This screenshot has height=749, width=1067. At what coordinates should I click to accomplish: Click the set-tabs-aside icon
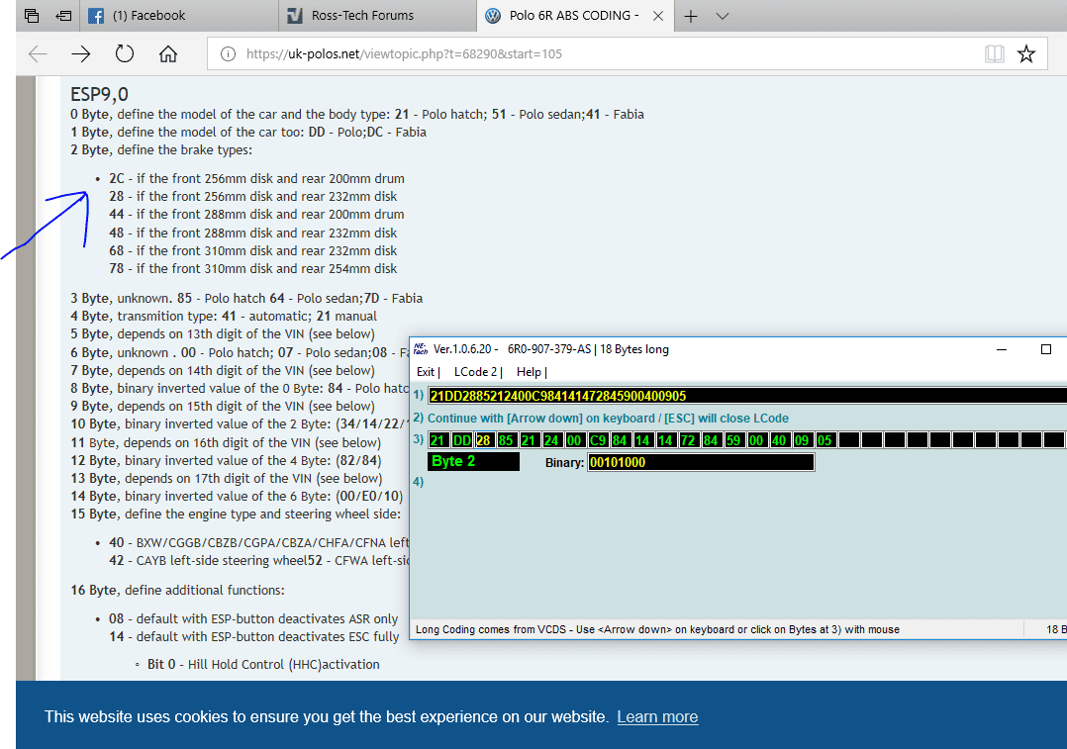[x=64, y=15]
